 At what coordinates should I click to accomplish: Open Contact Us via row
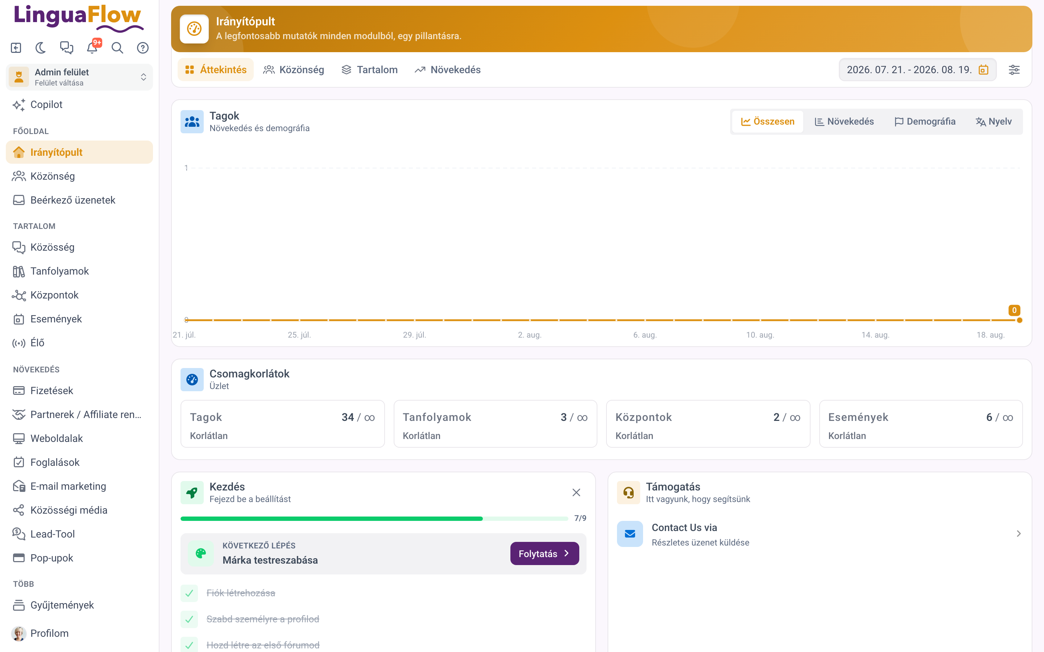click(x=820, y=535)
